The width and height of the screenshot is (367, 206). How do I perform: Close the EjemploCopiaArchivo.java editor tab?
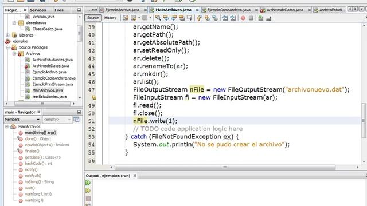[256, 10]
